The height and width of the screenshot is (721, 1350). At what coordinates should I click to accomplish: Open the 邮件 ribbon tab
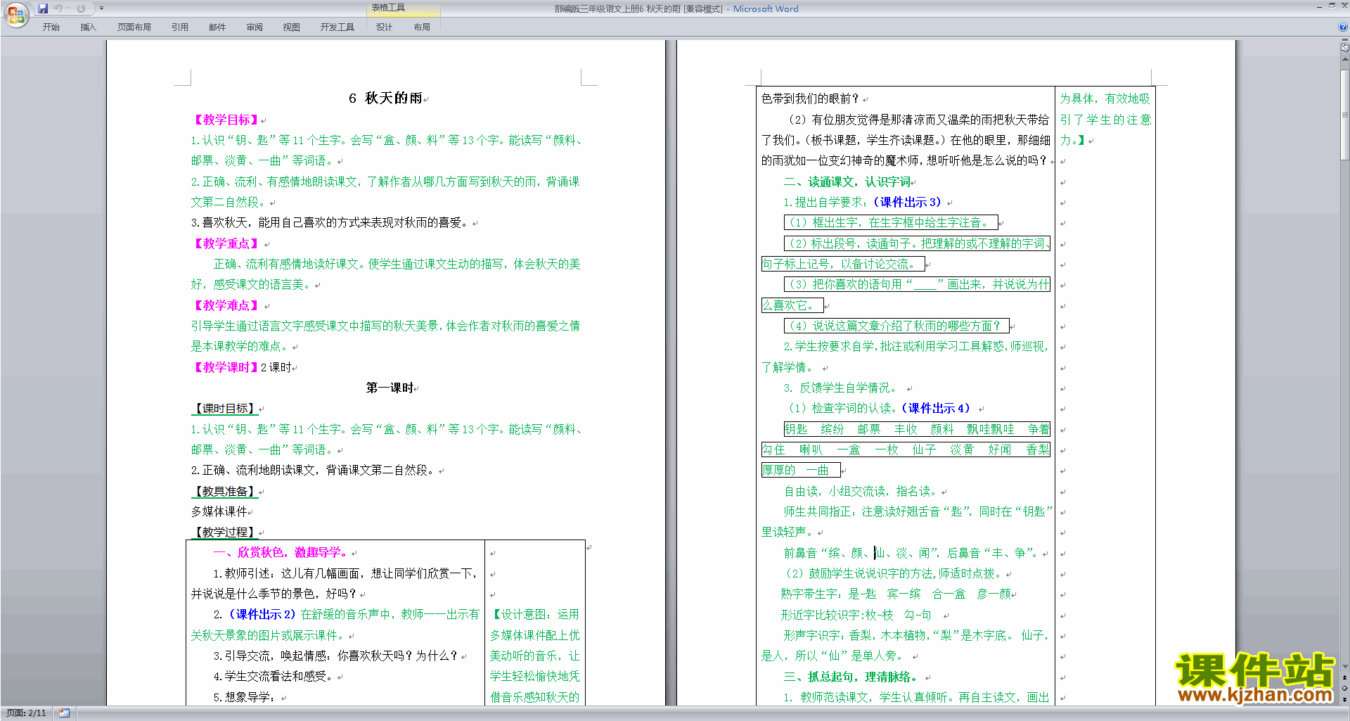click(217, 27)
